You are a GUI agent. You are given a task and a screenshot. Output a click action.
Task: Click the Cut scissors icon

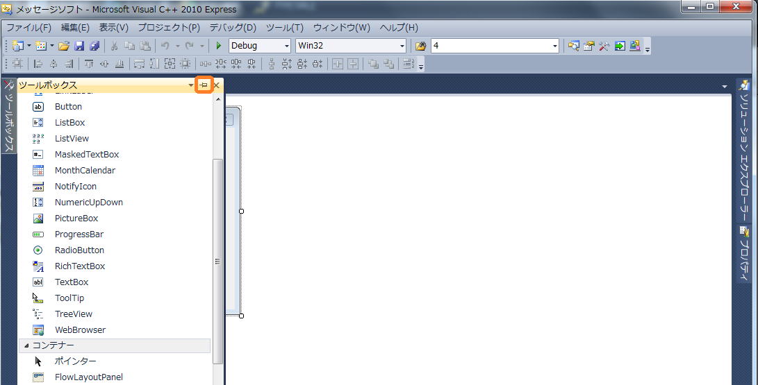click(x=115, y=46)
